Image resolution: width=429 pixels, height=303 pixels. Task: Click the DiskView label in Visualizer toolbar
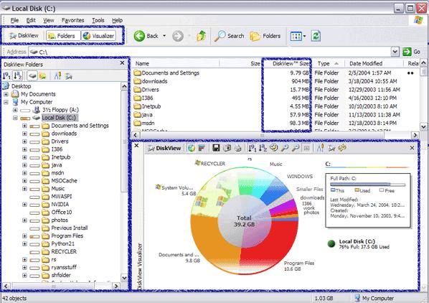pyautogui.click(x=164, y=148)
